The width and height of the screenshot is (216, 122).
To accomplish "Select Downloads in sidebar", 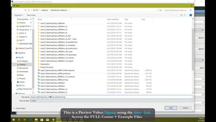I will click(x=24, y=72).
